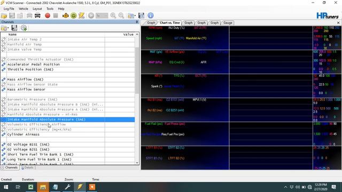Click the channel list vertical scrollbar thumb

[x=137, y=70]
